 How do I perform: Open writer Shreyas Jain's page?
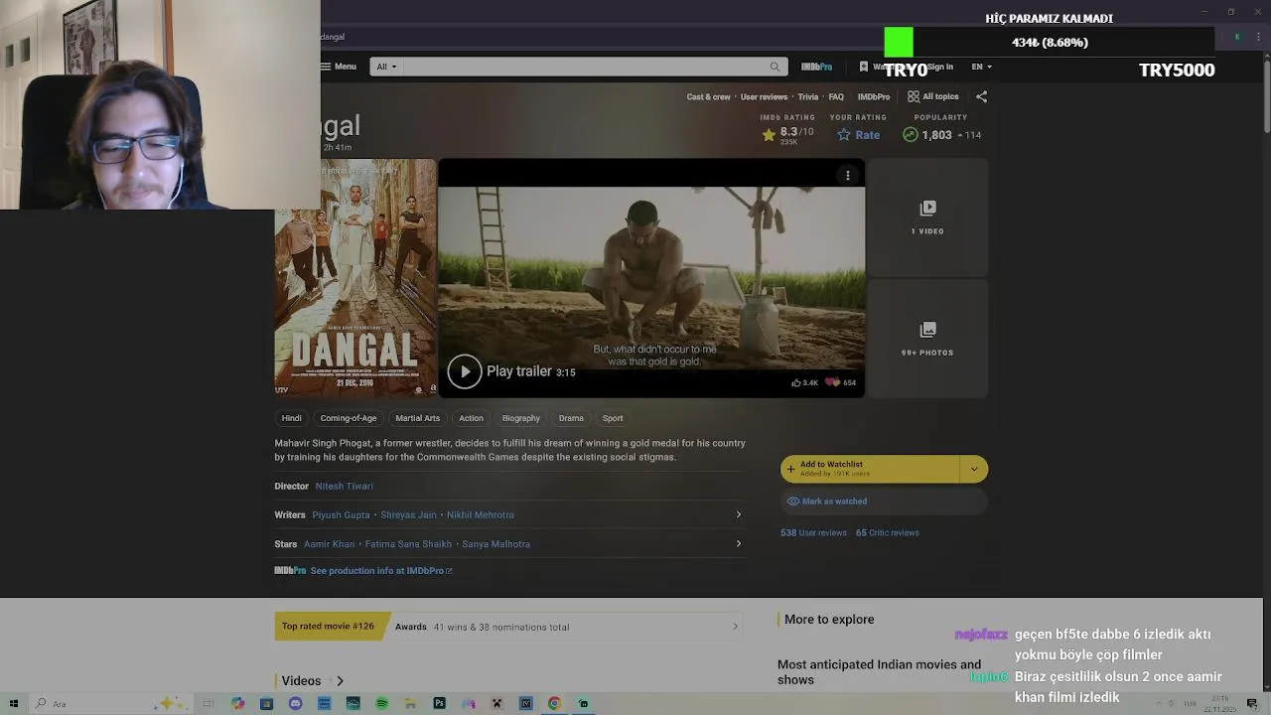click(x=408, y=514)
